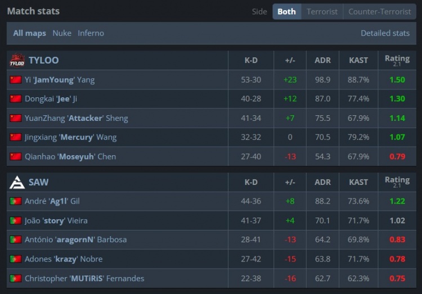
Task: Click TYLOO table Rating 2.1 column header
Action: pyautogui.click(x=397, y=60)
